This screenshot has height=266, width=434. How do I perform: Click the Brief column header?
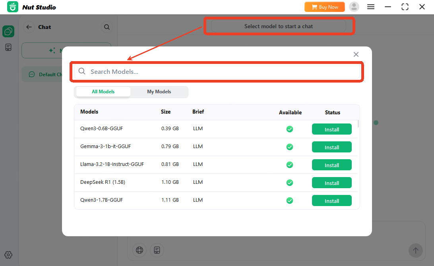(x=198, y=112)
